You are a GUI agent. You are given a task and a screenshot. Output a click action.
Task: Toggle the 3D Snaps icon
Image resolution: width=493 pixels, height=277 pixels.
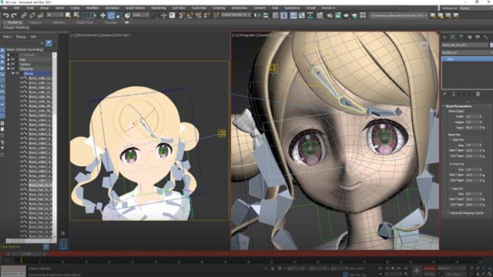point(182,15)
